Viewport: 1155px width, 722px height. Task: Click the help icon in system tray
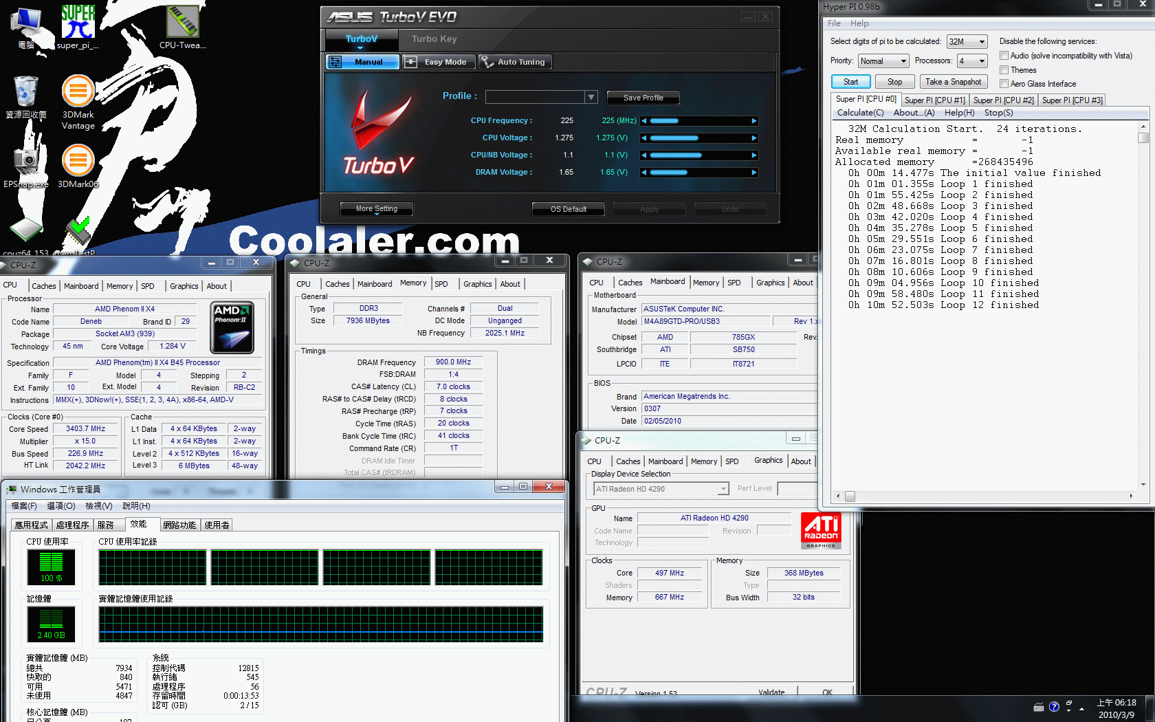1054,707
